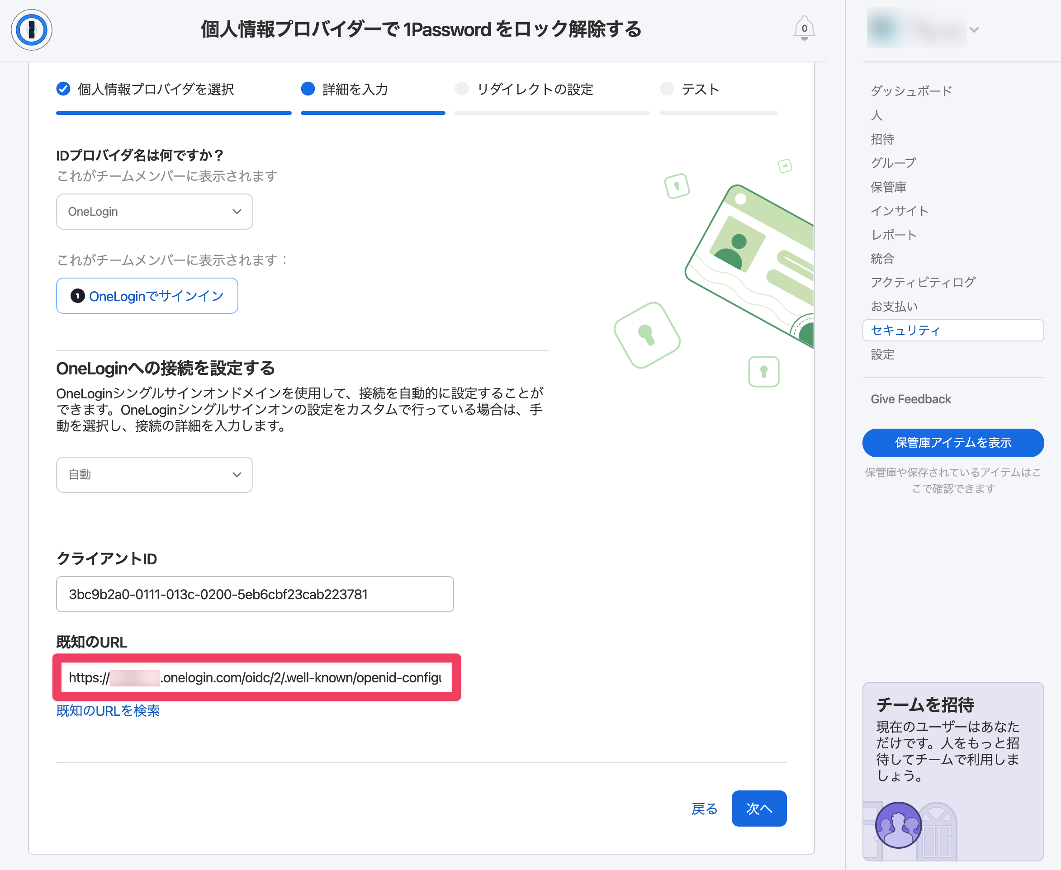1061x870 pixels.
Task: Go to ダッシュボード in sidebar
Action: point(911,91)
